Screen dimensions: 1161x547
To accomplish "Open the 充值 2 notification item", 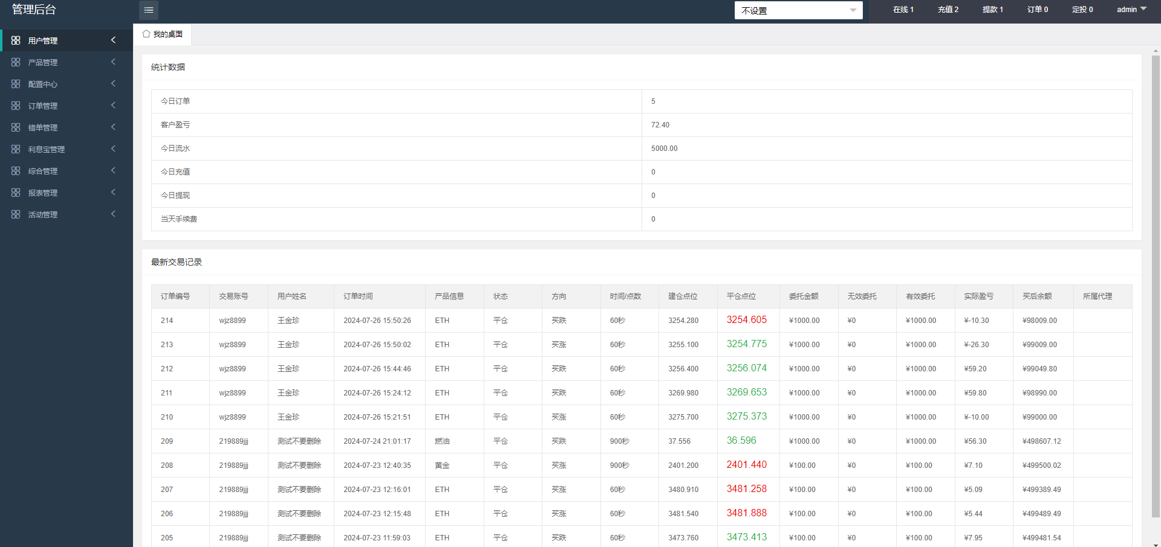I will coord(948,10).
